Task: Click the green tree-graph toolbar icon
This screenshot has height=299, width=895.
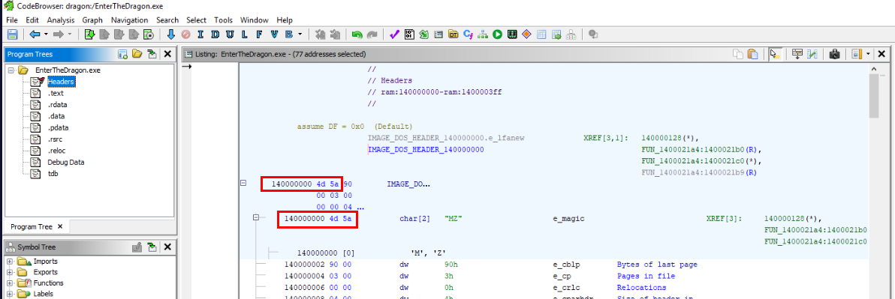Action: 483,34
